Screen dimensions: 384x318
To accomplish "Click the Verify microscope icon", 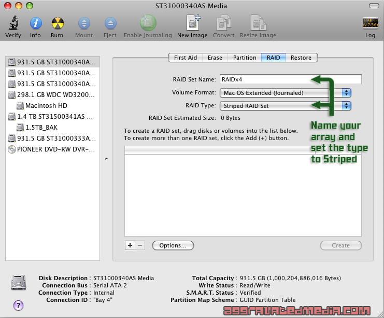I will 13,23.
